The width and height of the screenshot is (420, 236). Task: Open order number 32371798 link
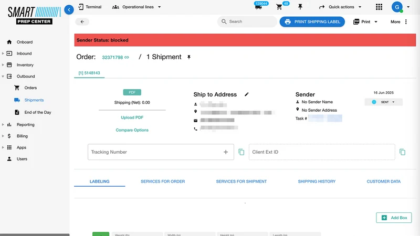[x=115, y=57]
